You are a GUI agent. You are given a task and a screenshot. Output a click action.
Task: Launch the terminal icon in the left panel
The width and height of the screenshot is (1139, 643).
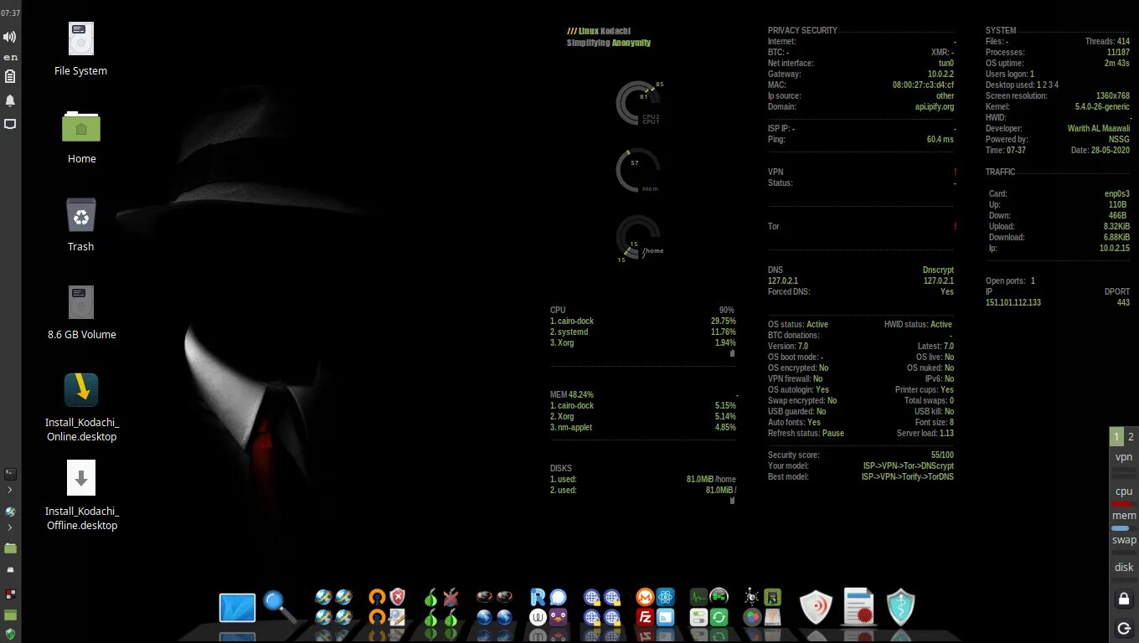point(10,474)
